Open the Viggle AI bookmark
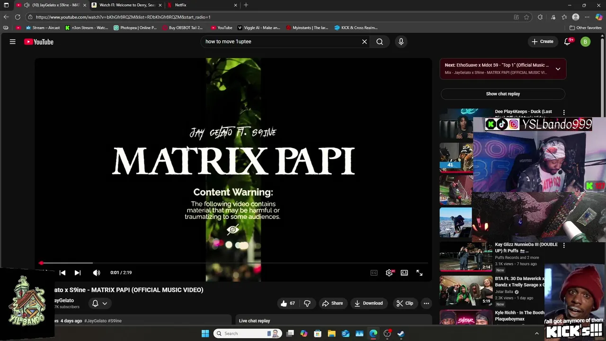 259,27
